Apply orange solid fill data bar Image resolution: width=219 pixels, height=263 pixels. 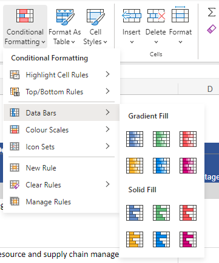tap(135, 239)
